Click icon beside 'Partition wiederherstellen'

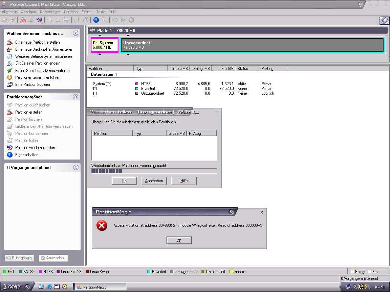pyautogui.click(x=10, y=147)
